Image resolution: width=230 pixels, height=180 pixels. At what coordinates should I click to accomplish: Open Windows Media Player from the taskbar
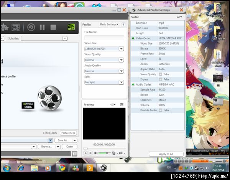point(48,168)
